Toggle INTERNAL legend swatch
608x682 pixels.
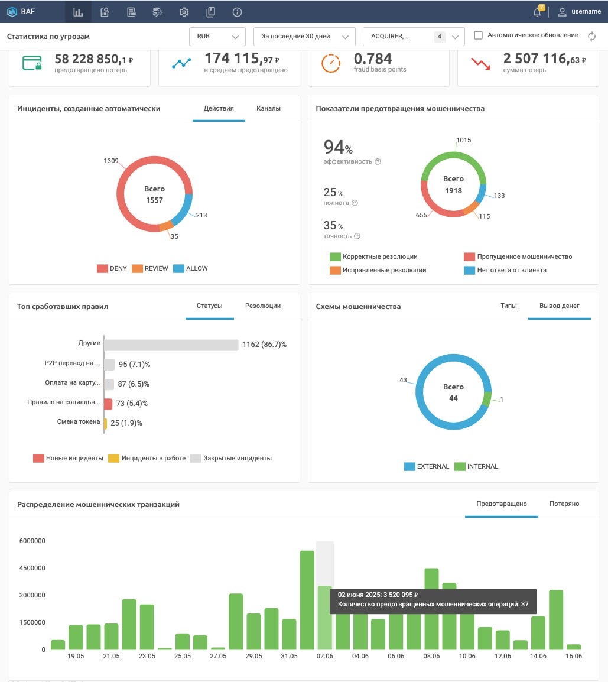point(460,466)
